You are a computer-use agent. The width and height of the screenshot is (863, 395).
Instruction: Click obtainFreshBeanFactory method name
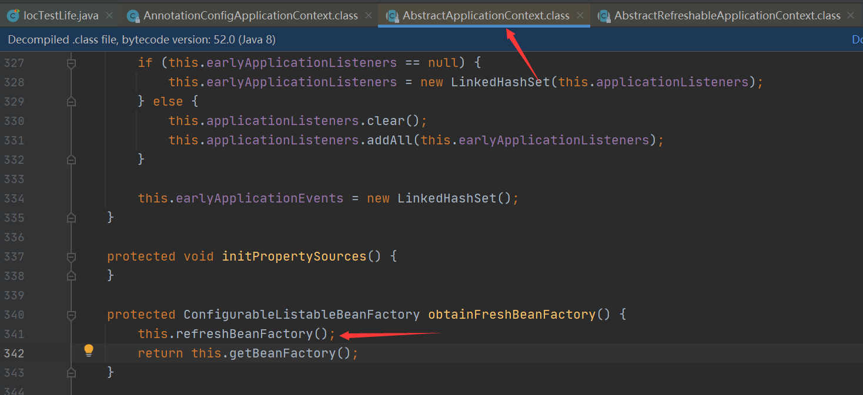pos(511,315)
